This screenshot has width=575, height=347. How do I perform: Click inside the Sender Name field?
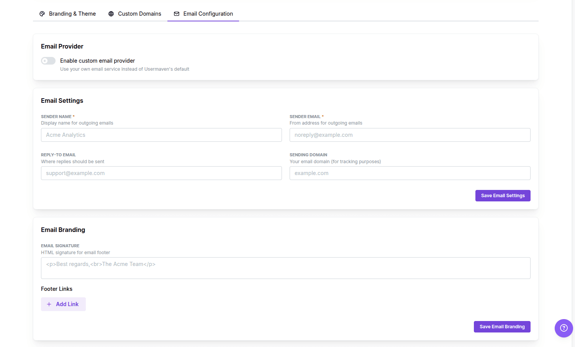point(161,135)
